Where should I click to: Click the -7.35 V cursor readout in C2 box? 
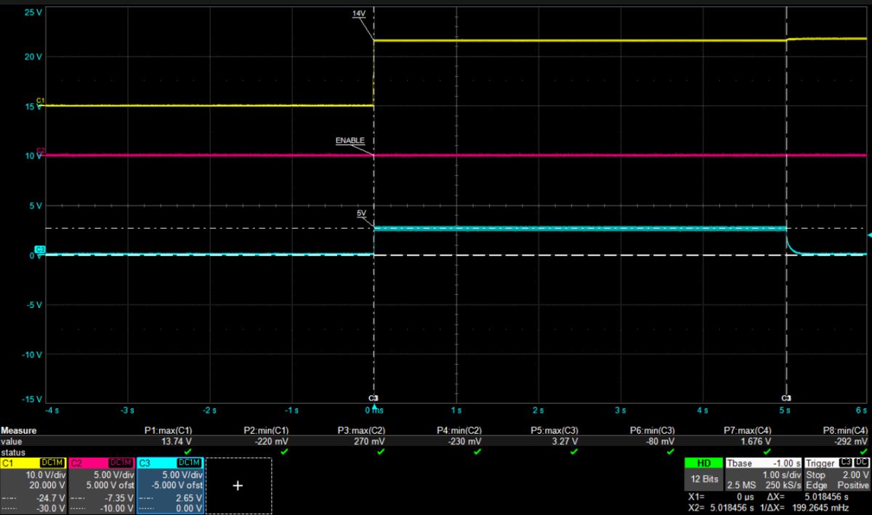pyautogui.click(x=119, y=498)
